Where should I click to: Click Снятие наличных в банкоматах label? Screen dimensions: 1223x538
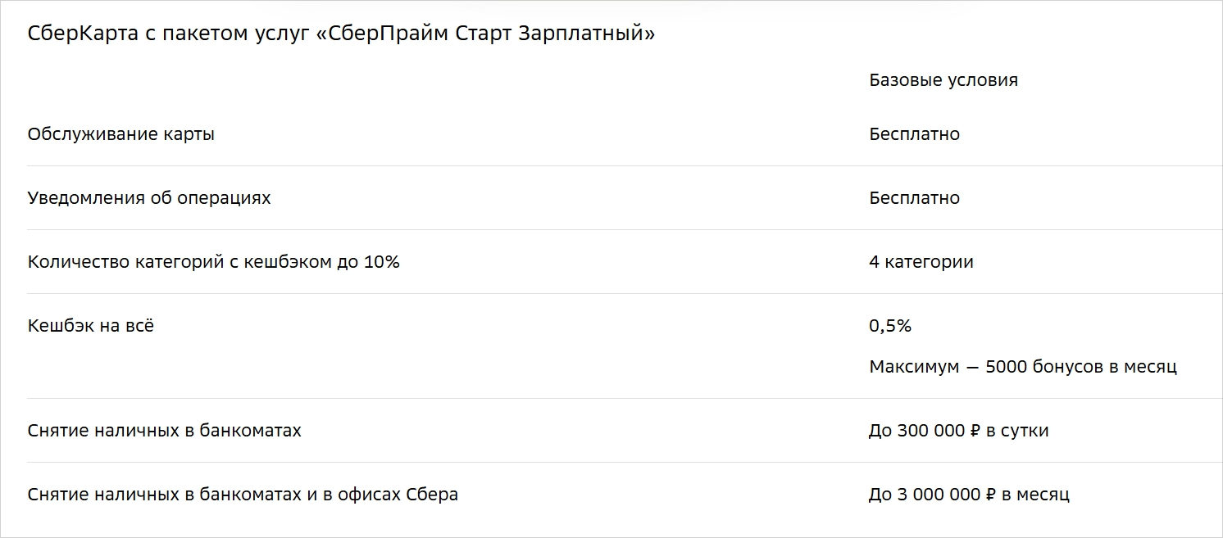pyautogui.click(x=165, y=431)
